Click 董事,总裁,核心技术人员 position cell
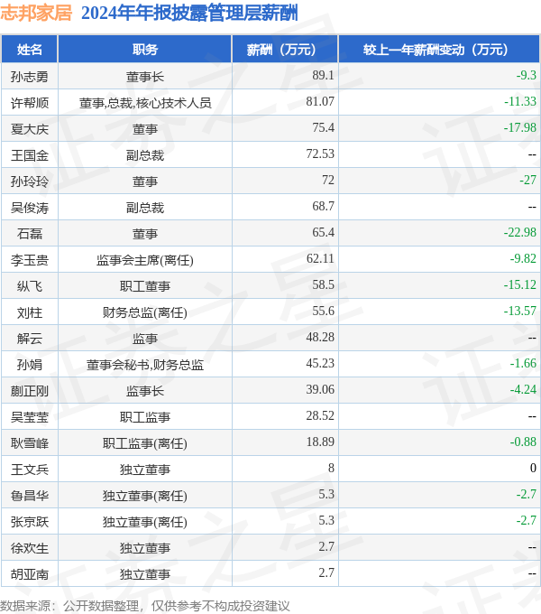This screenshot has width=541, height=614. tap(145, 103)
